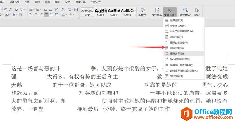Click the bulleted list icon
The height and width of the screenshot is (123, 235).
coord(31,10)
